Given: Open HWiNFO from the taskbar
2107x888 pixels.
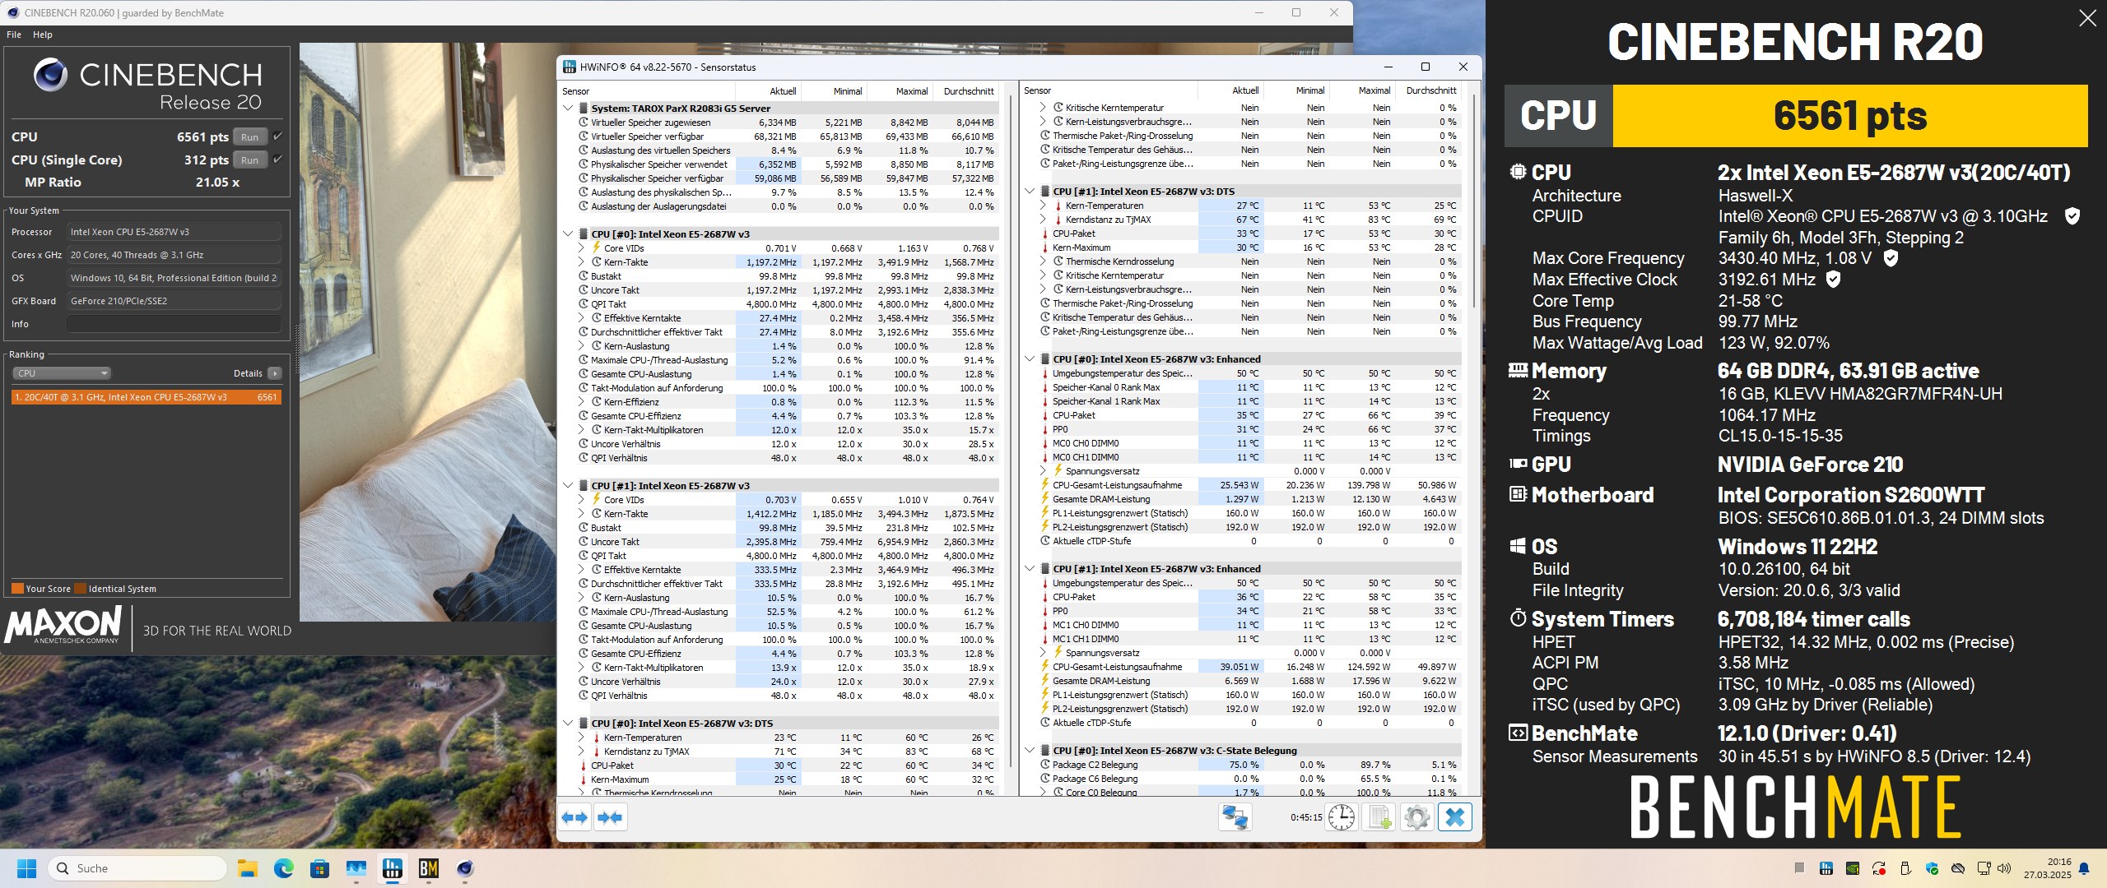Looking at the screenshot, I should (393, 868).
